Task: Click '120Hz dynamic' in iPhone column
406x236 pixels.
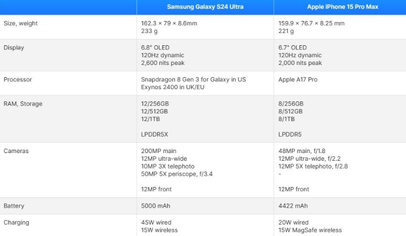Action: [x=300, y=55]
